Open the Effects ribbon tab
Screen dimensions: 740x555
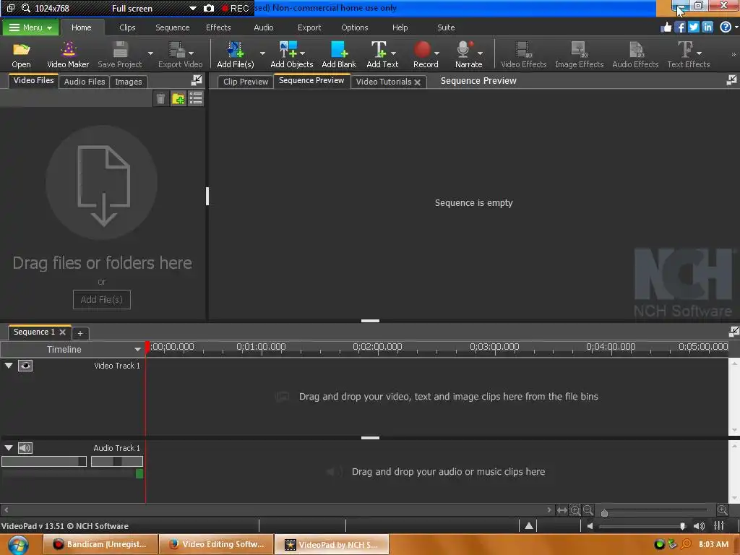[x=218, y=27]
